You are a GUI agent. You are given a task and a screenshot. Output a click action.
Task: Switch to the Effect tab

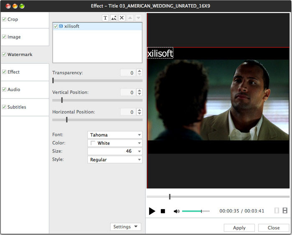click(x=25, y=72)
